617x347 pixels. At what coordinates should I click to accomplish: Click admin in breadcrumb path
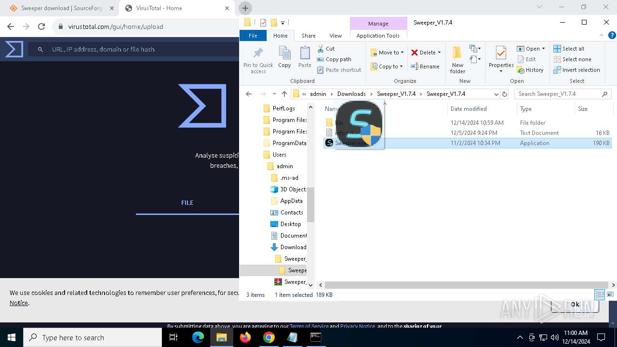coord(318,94)
